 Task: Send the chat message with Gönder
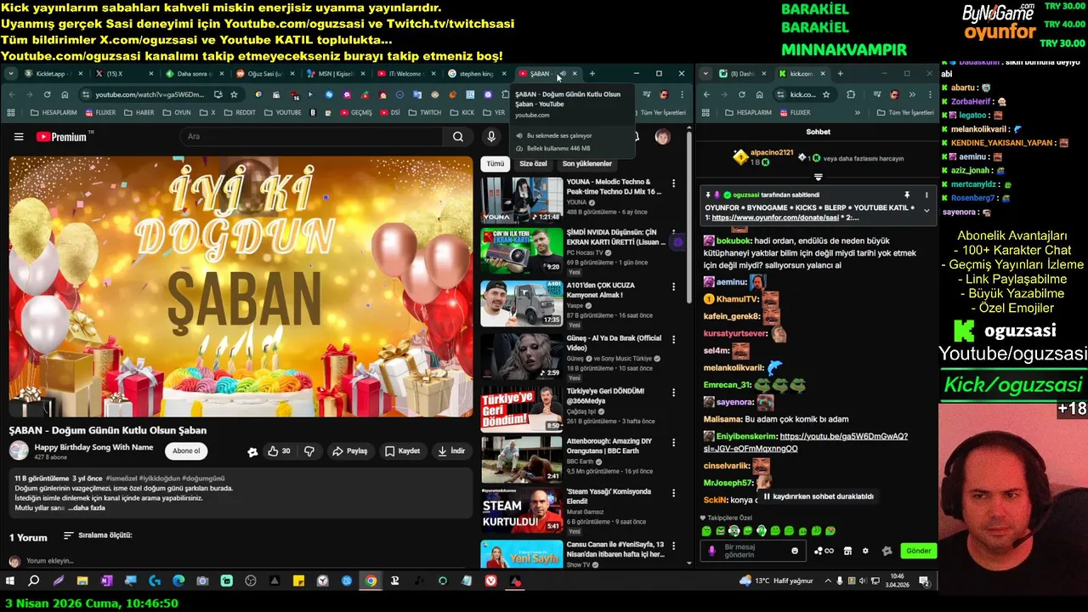tap(918, 551)
